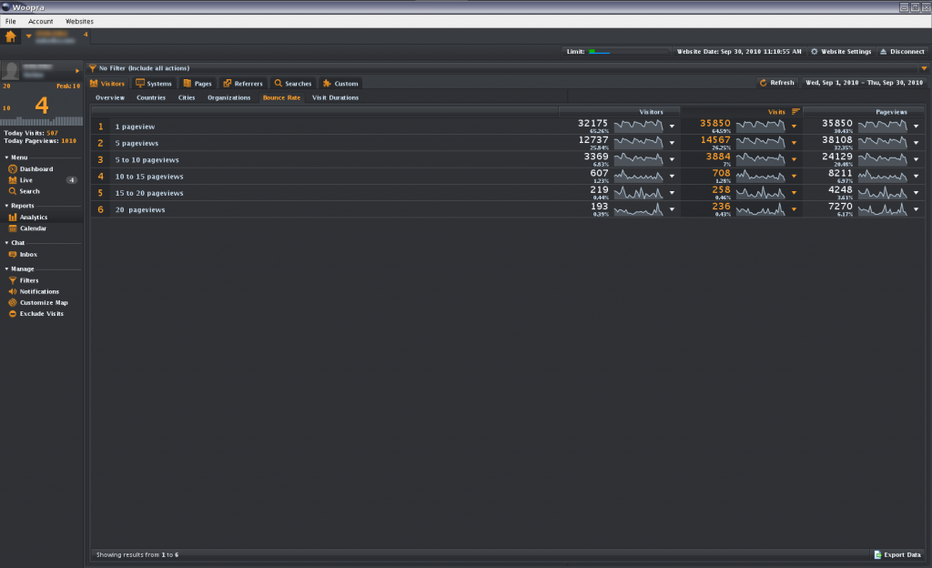Collapse the Reports section
This screenshot has height=568, width=932.
click(6, 206)
